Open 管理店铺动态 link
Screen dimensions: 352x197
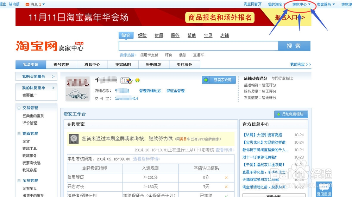click(x=150, y=91)
